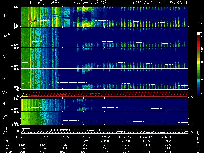Select the O+ label just above V,r
The height and width of the screenshot is (153, 204).
pyautogui.click(x=5, y=77)
